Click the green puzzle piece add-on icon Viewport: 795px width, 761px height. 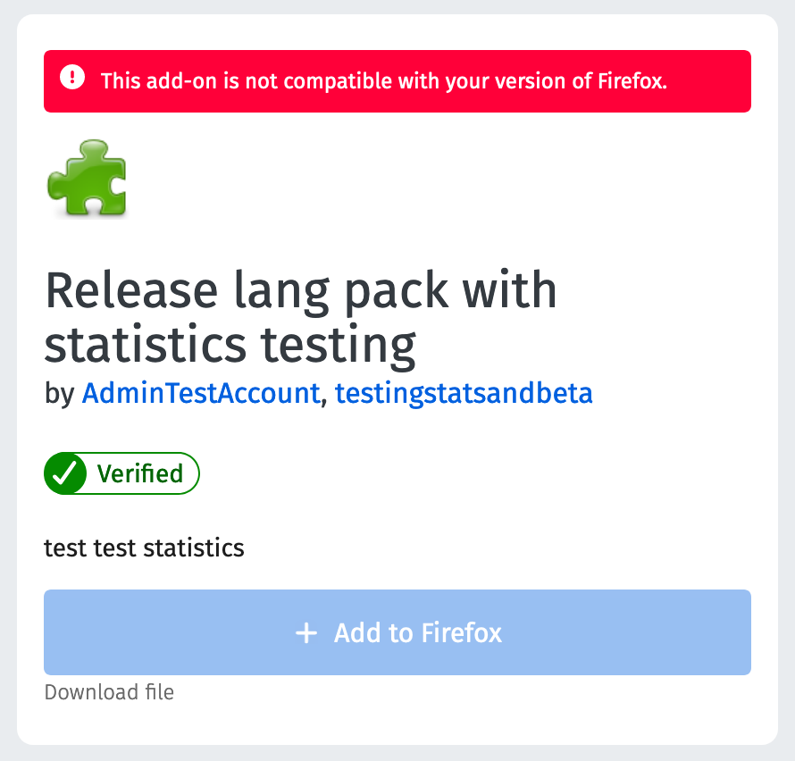tap(88, 179)
